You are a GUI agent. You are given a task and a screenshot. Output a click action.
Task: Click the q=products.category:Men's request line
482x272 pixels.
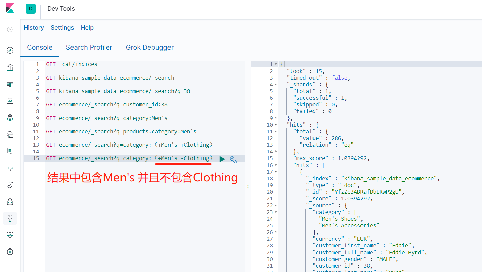pos(121,131)
